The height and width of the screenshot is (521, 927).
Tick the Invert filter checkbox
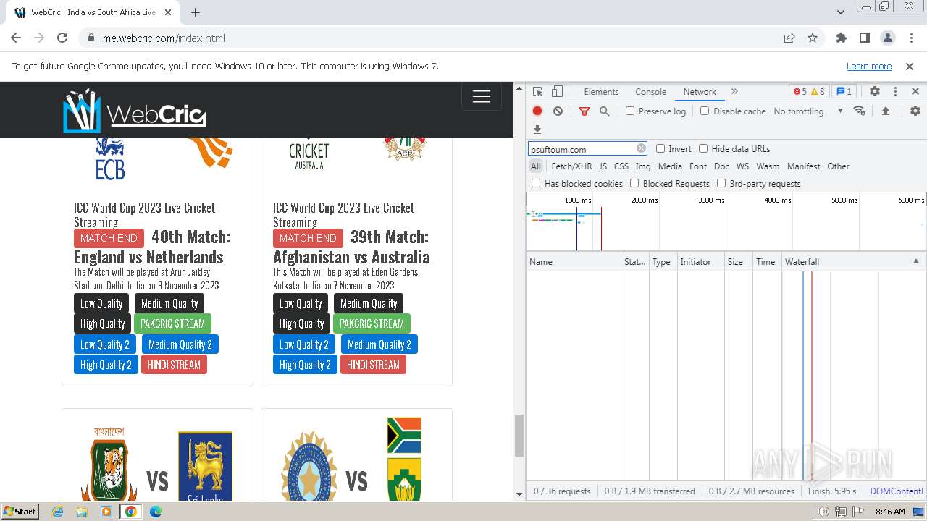click(660, 148)
